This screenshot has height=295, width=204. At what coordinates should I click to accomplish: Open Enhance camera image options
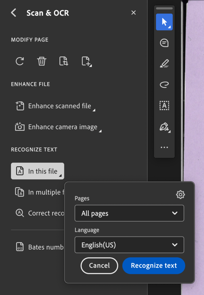point(58,127)
